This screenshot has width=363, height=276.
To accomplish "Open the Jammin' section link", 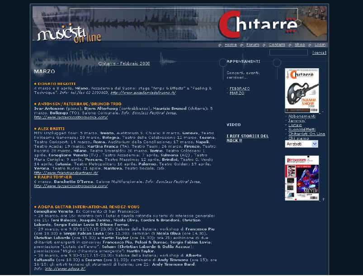I will pos(297,121).
